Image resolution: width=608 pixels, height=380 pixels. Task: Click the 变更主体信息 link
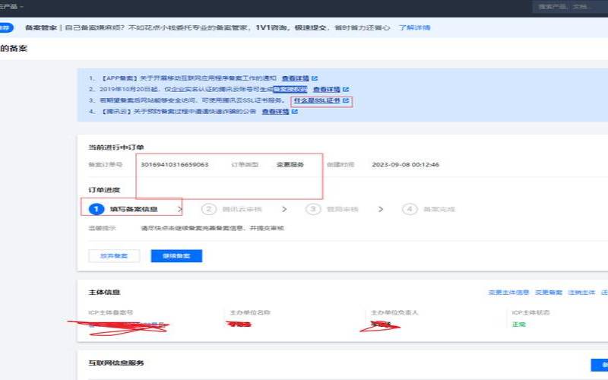point(508,293)
